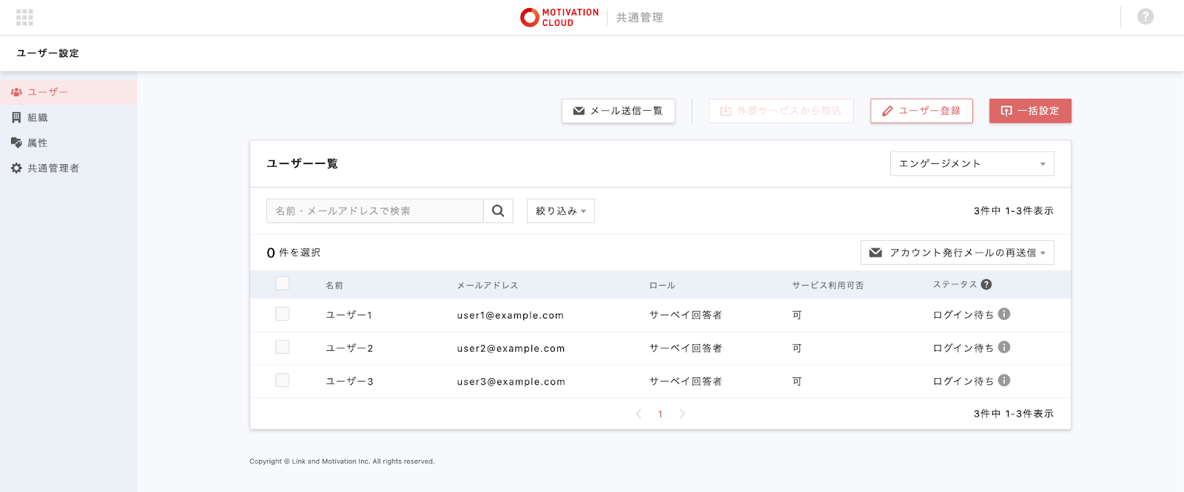Select the ユーザー3 row checkbox
This screenshot has height=492, width=1184.
click(x=282, y=380)
